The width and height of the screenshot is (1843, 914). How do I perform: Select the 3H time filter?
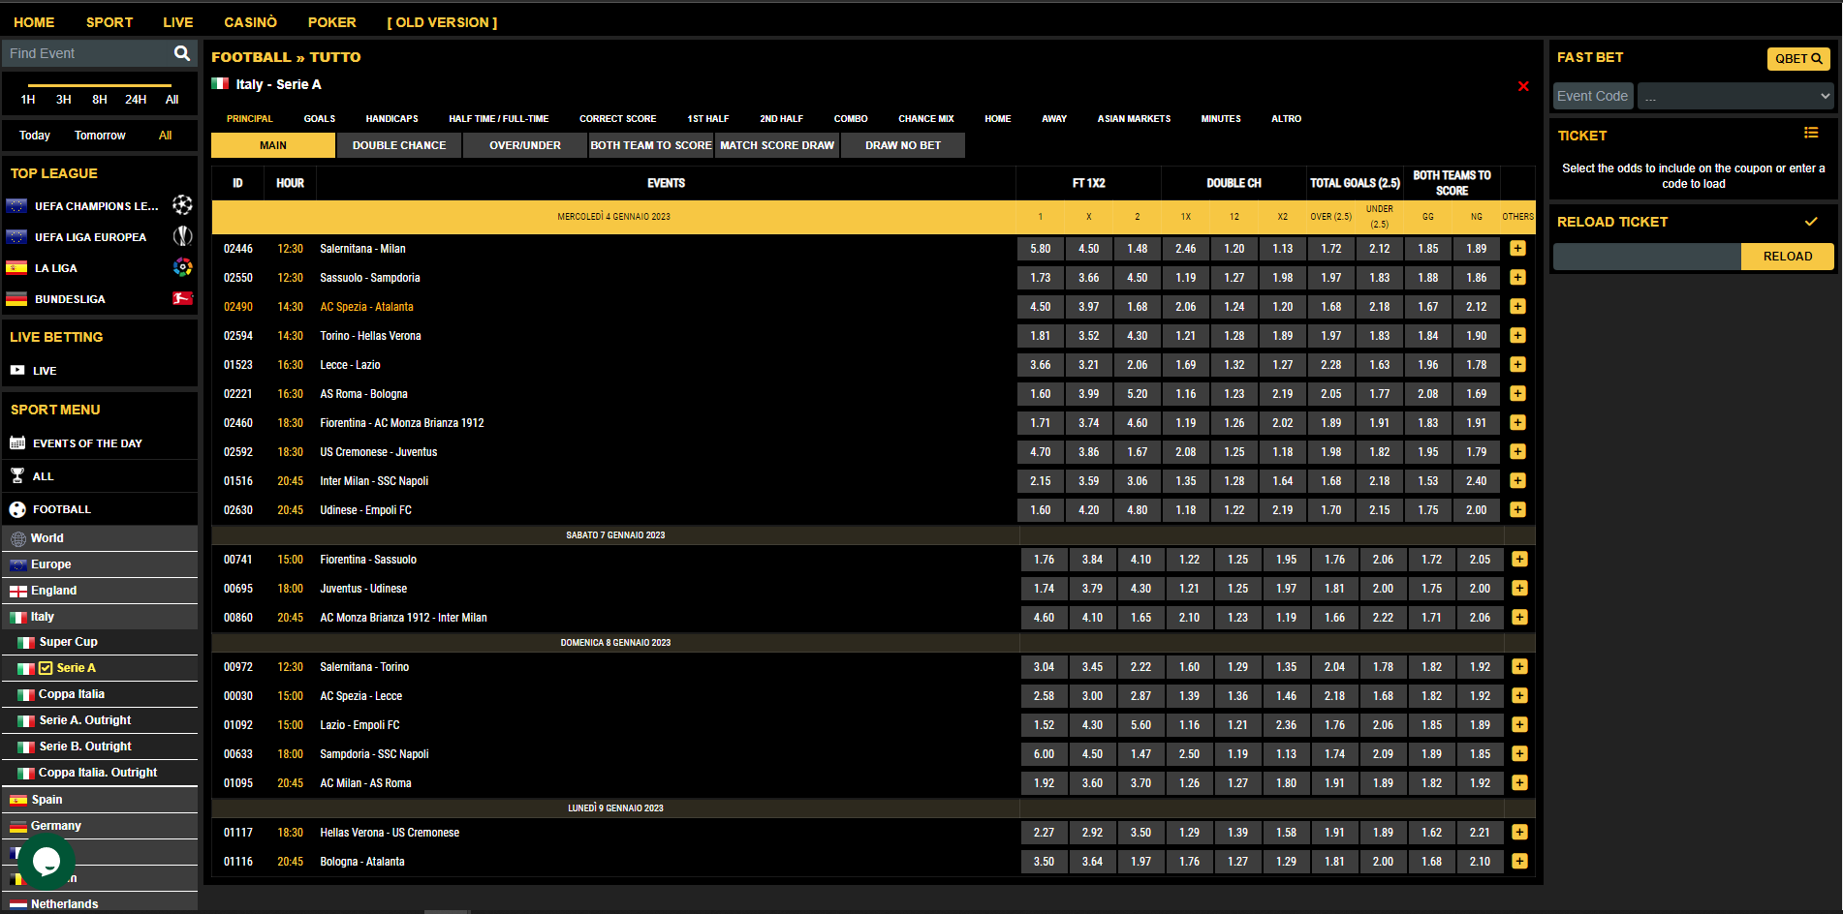point(64,100)
